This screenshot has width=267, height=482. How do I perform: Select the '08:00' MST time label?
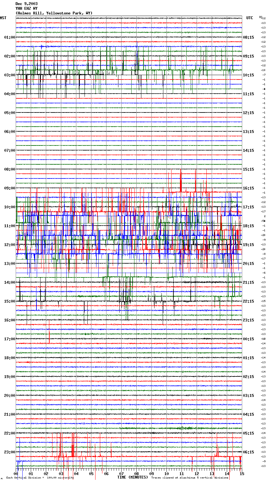[x=10, y=169]
